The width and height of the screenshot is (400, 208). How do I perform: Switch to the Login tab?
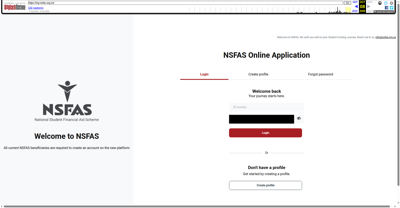(204, 74)
